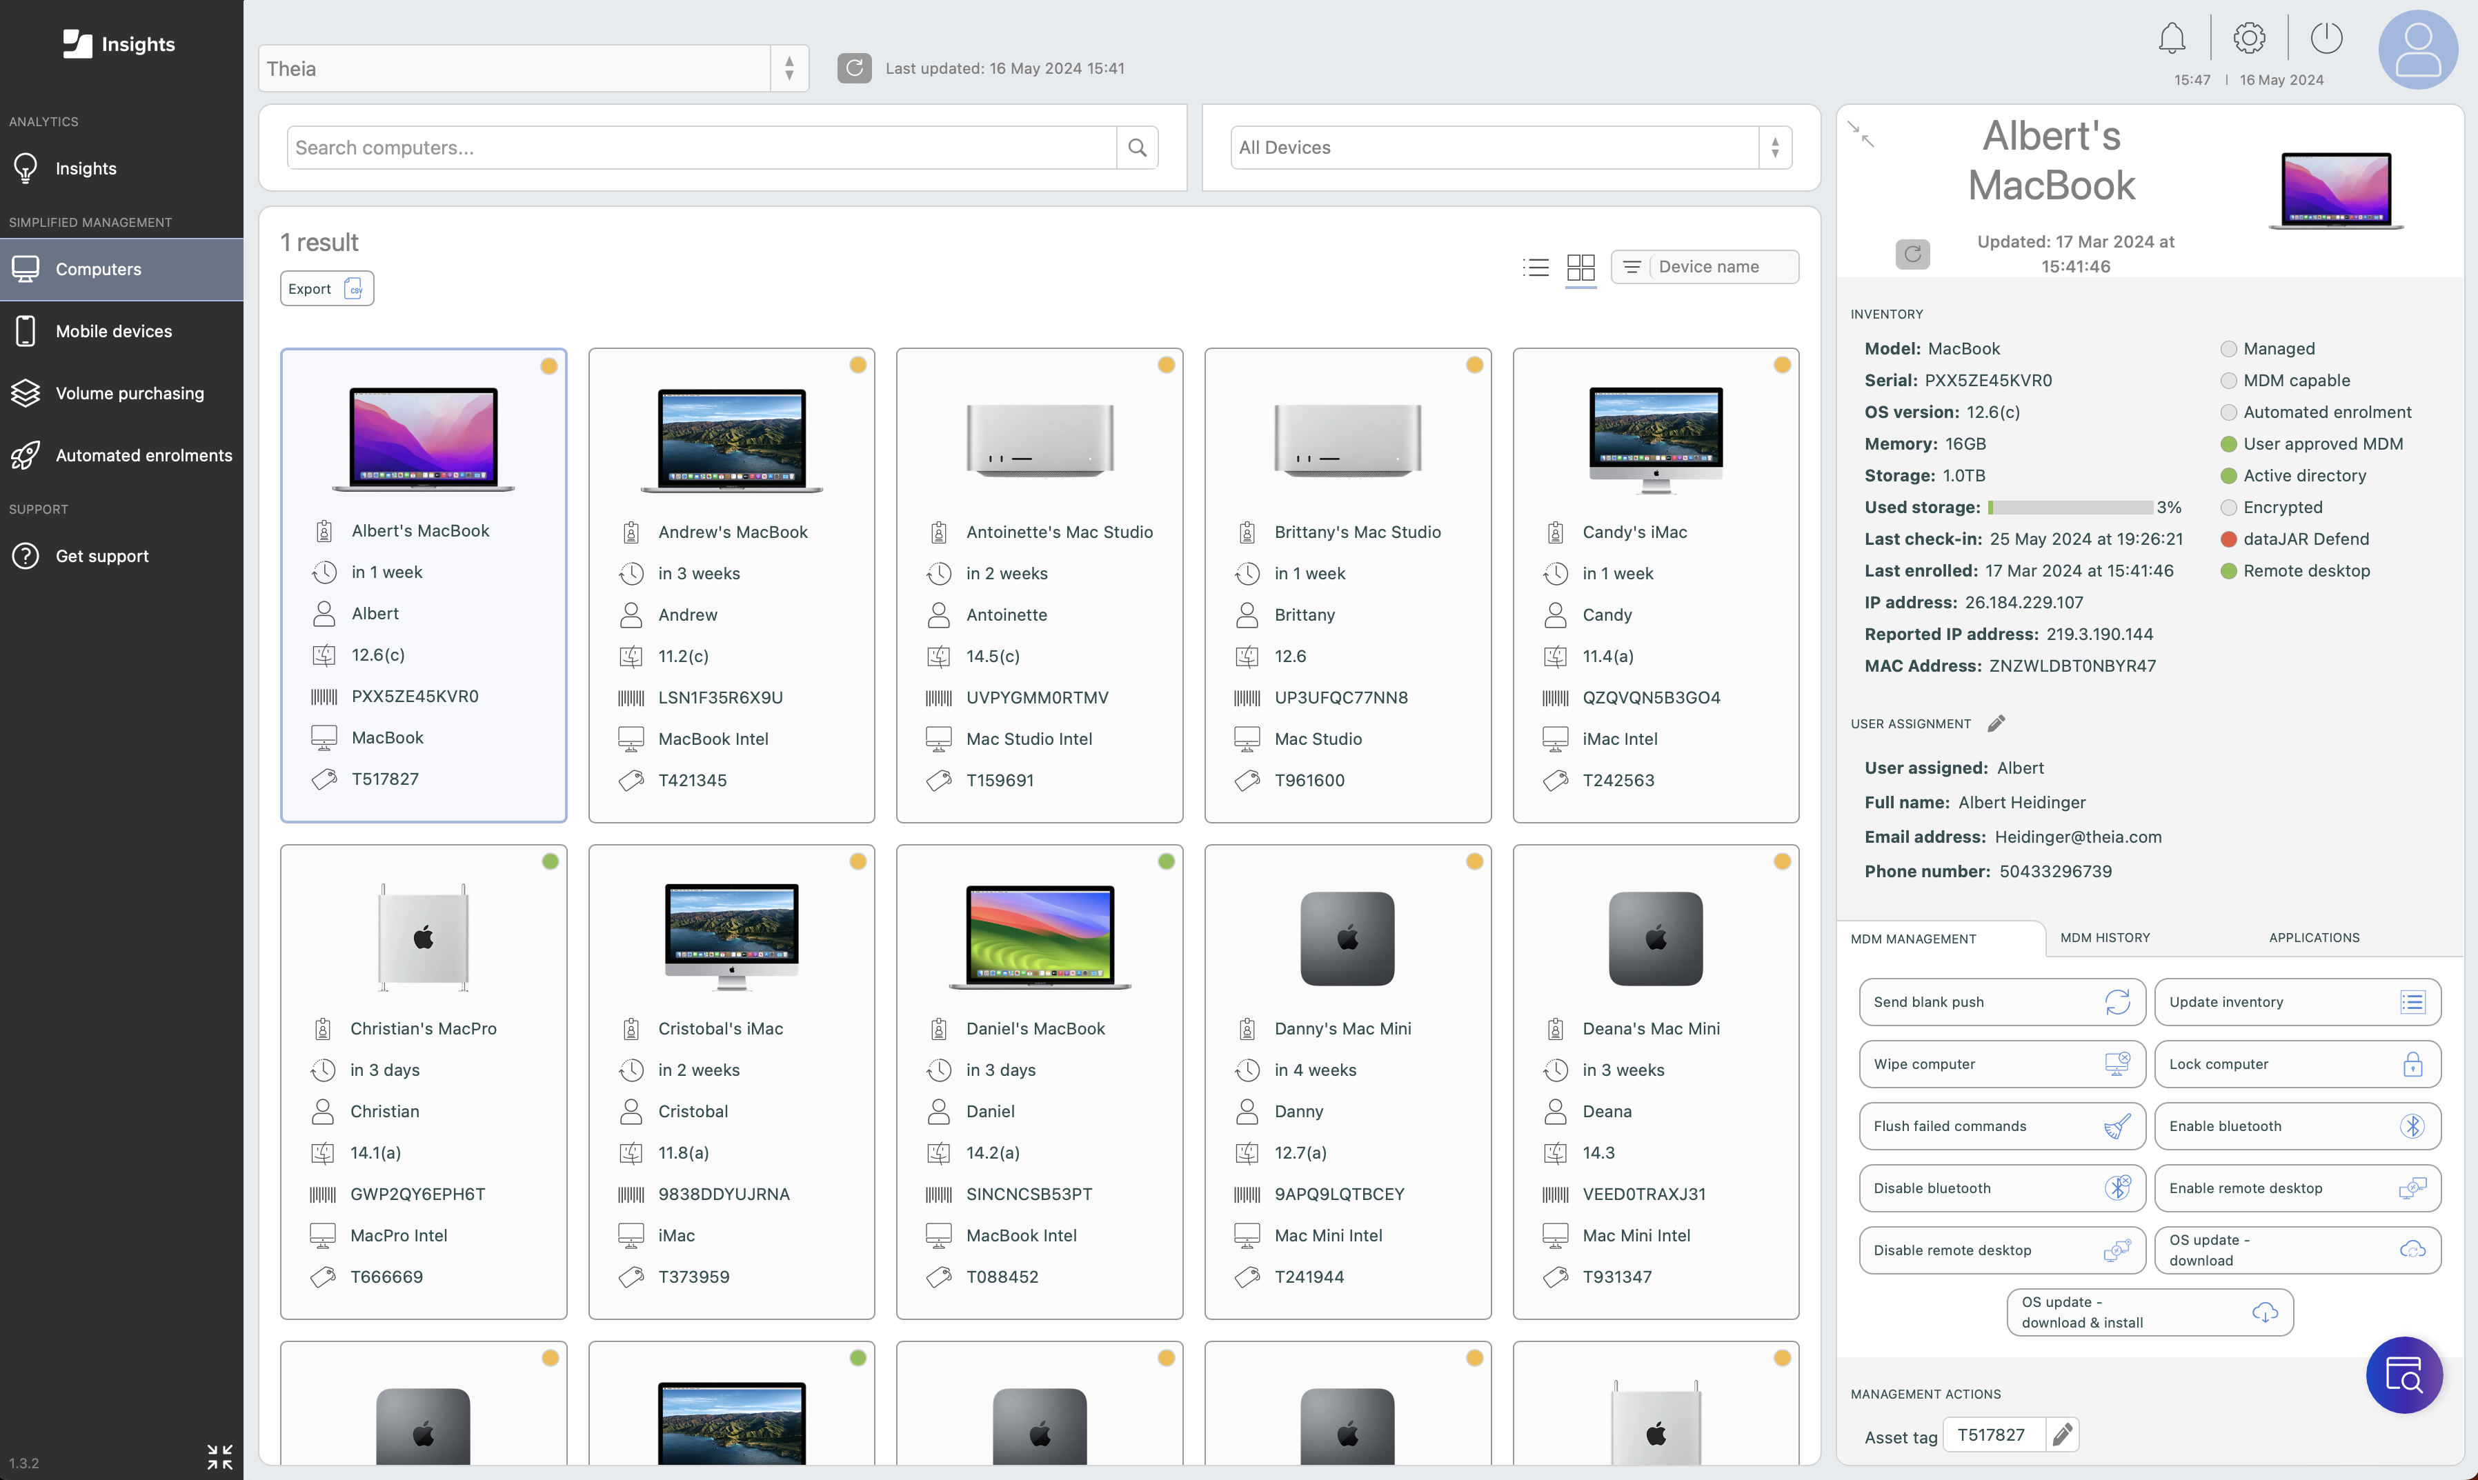Click Lock computer
2478x1480 pixels.
click(2297, 1064)
